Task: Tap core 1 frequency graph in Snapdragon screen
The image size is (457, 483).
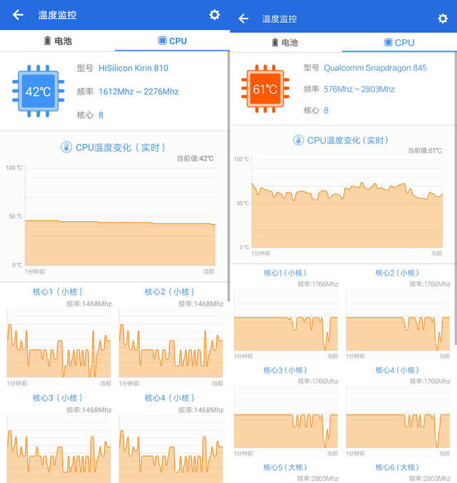Action: (286, 320)
